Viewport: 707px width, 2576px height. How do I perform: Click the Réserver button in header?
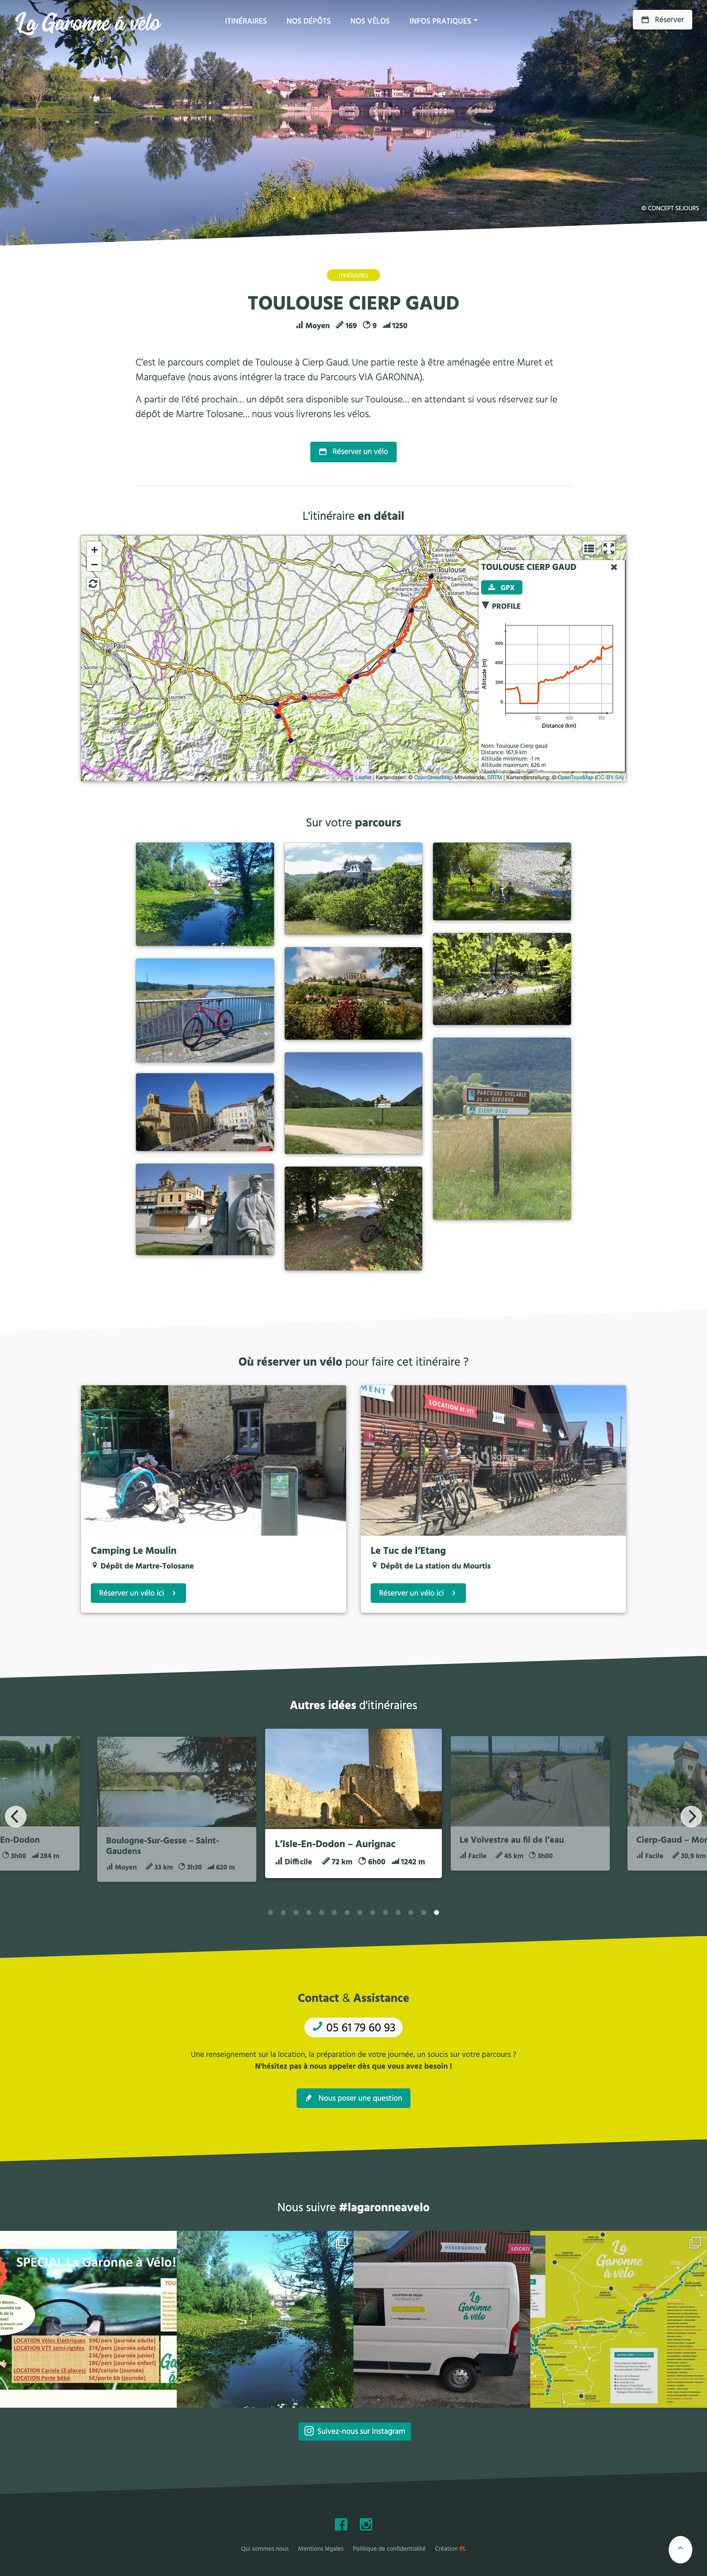662,19
